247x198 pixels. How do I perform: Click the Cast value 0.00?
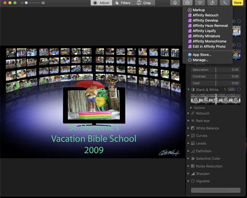coord(235,83)
